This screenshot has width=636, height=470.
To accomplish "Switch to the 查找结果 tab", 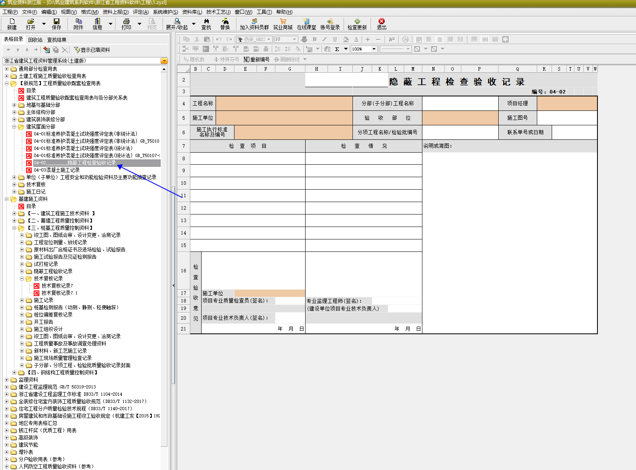I will (57, 40).
